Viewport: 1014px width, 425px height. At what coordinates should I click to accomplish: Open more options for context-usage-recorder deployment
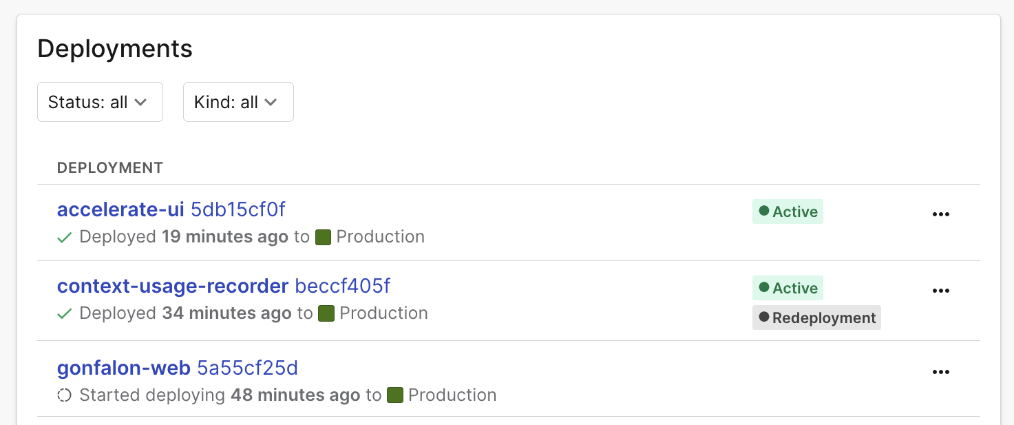coord(940,291)
